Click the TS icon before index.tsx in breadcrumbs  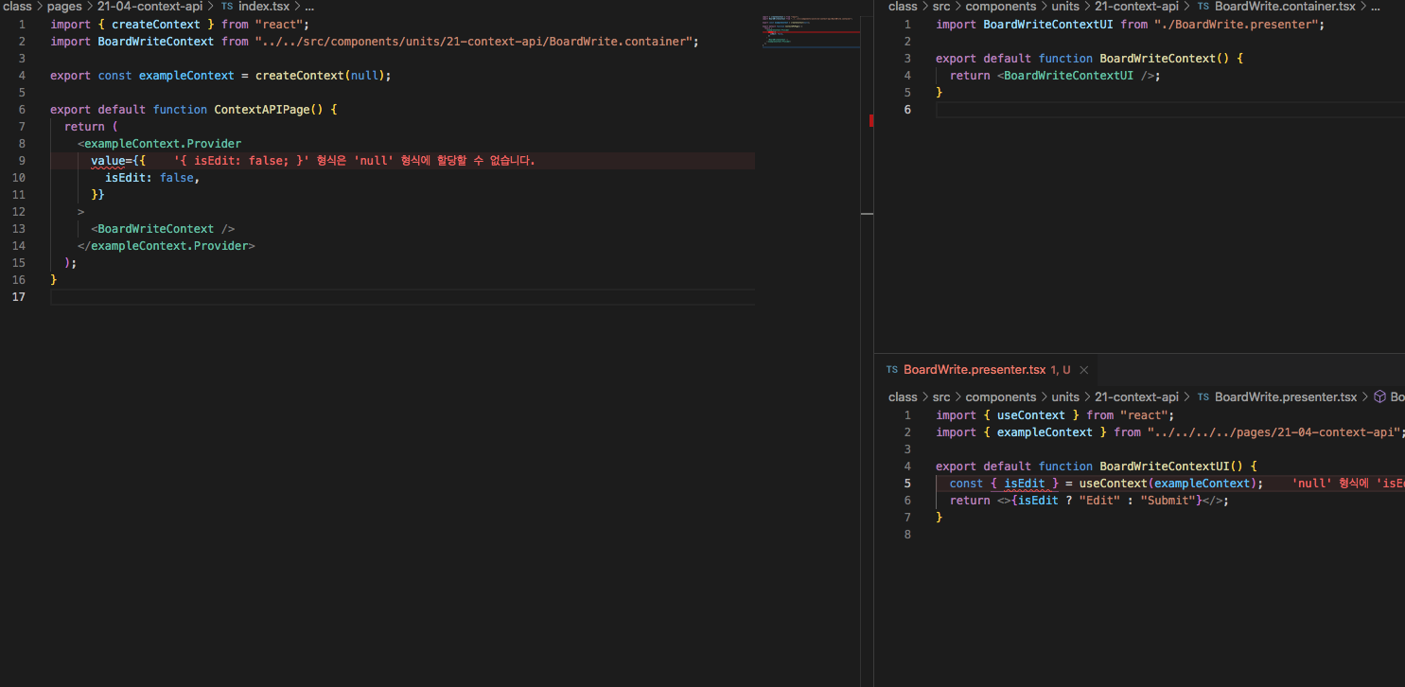pos(227,7)
